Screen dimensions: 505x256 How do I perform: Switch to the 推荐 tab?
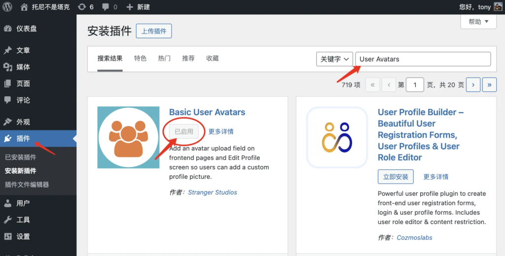point(188,59)
